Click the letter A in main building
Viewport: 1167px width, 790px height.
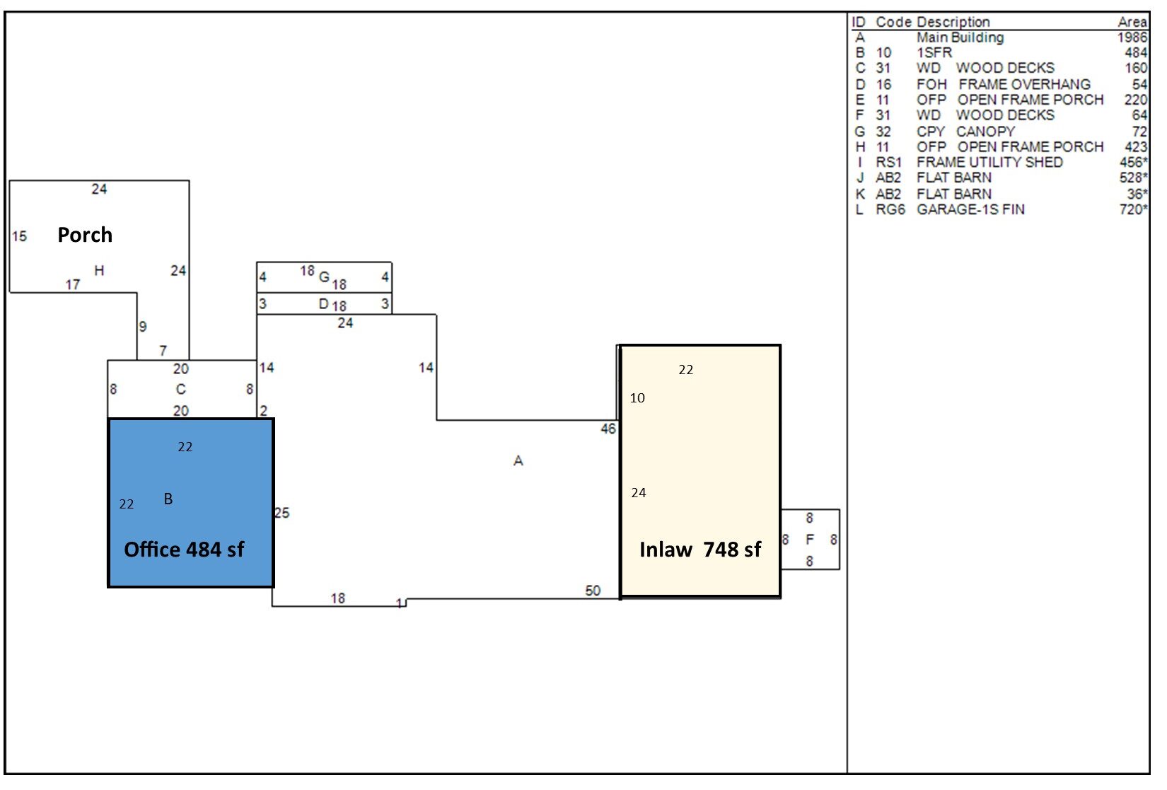[518, 461]
